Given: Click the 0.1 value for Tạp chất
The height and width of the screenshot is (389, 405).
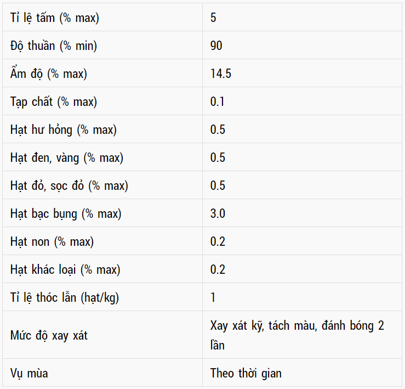Looking at the screenshot, I should pos(218,102).
